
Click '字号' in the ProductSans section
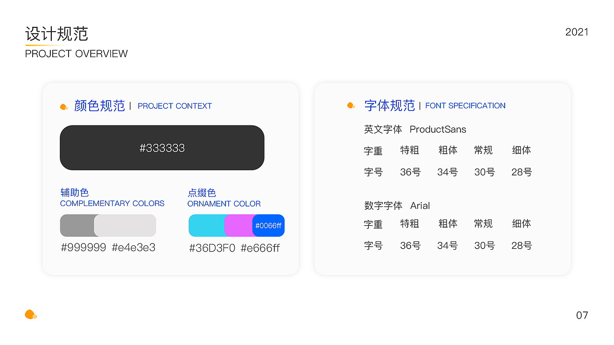tap(373, 172)
